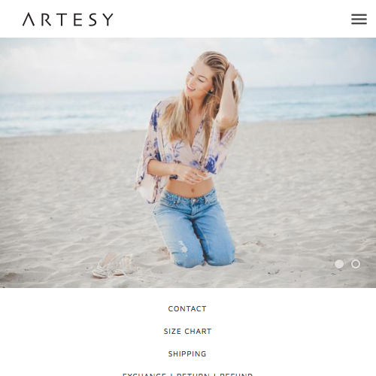Activate the filled white carousel dot

click(x=339, y=264)
